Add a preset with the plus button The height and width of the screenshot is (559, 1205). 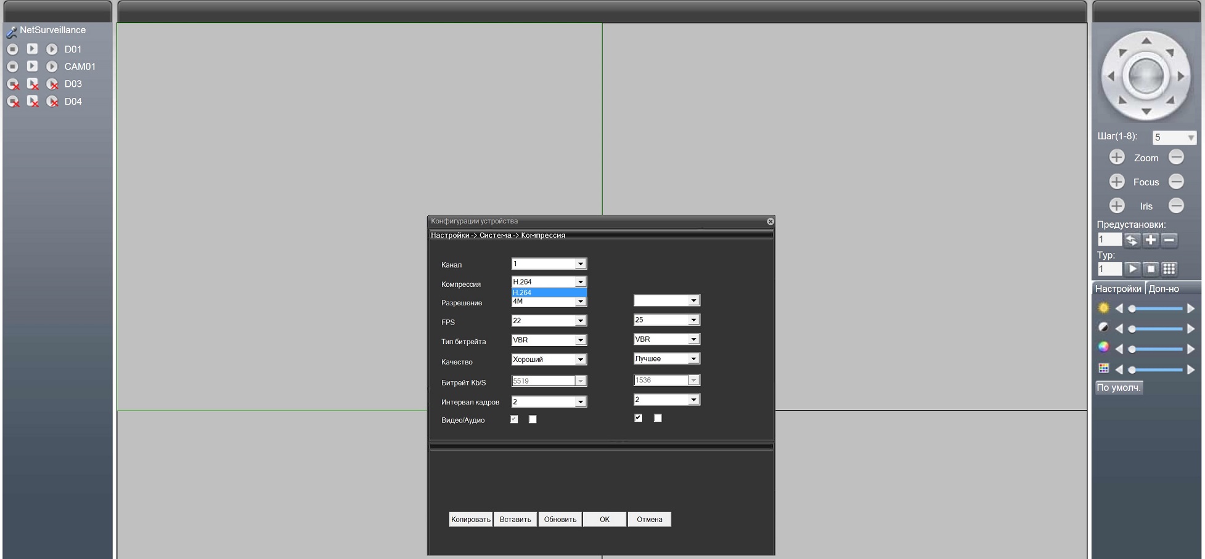tap(1150, 240)
